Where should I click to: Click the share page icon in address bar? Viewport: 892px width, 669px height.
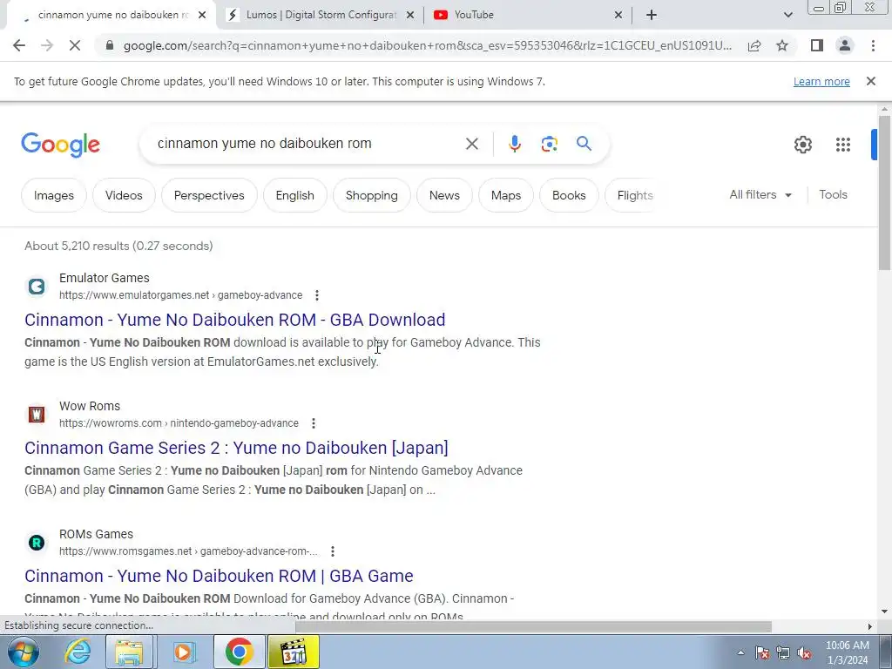pos(754,45)
